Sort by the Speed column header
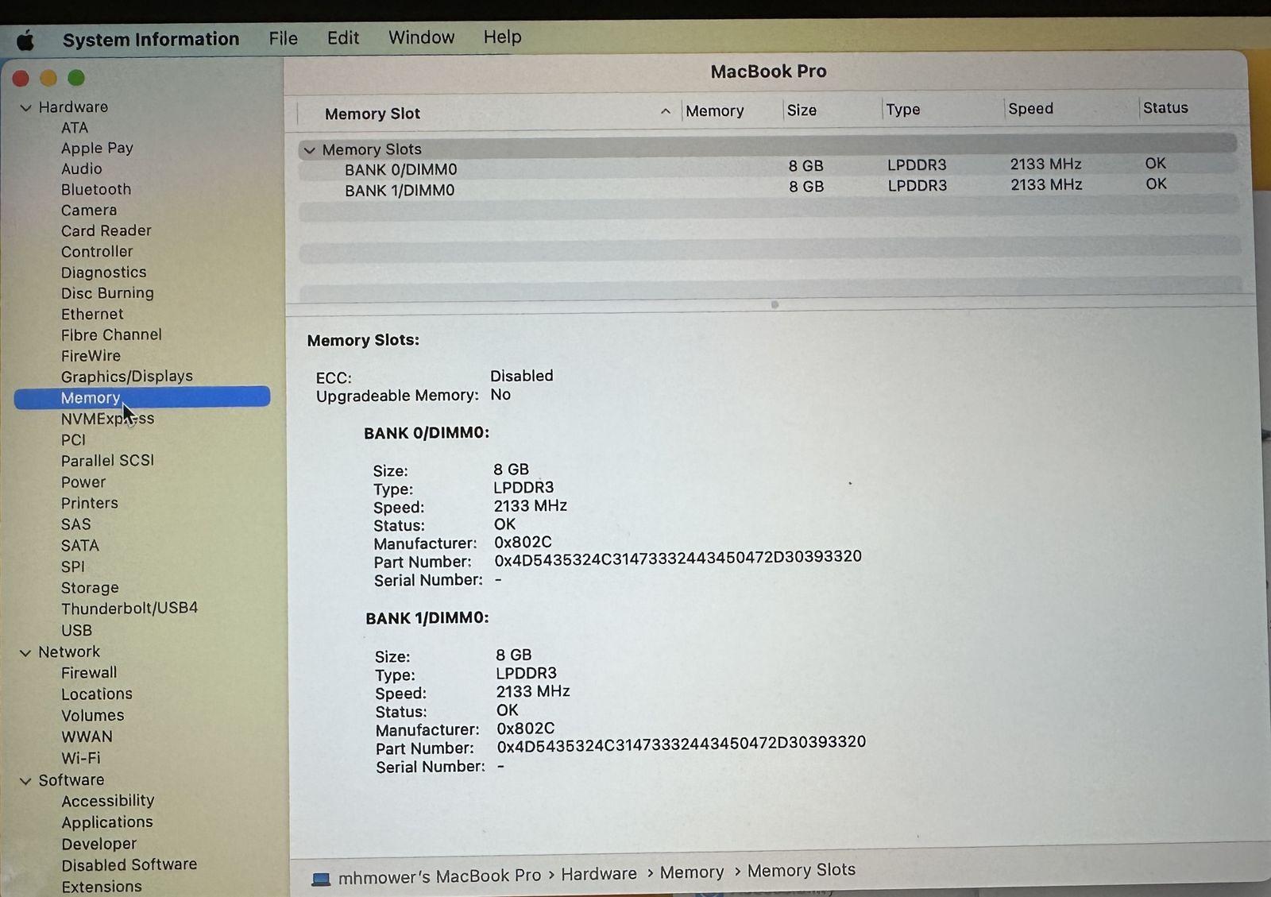The width and height of the screenshot is (1271, 897). pos(1030,109)
